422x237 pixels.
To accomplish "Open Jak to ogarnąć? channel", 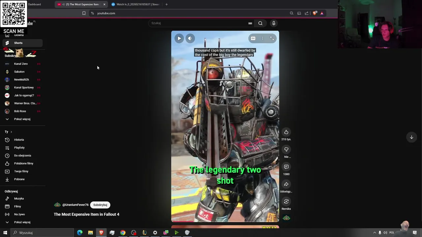I will 22,95.
